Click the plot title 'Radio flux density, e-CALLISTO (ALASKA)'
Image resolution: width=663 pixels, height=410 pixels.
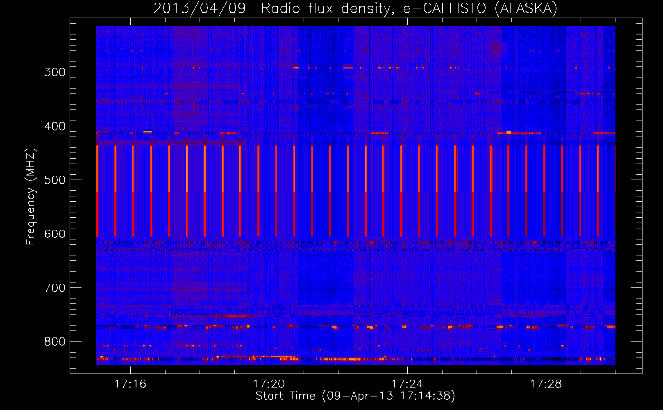[x=409, y=8]
